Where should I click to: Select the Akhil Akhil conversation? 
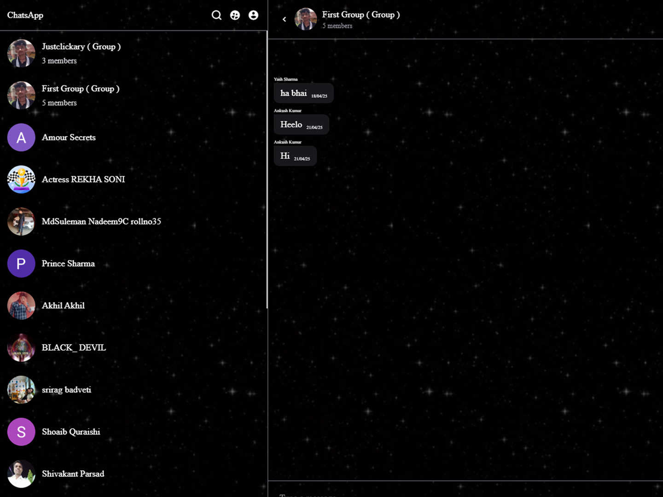[64, 306]
